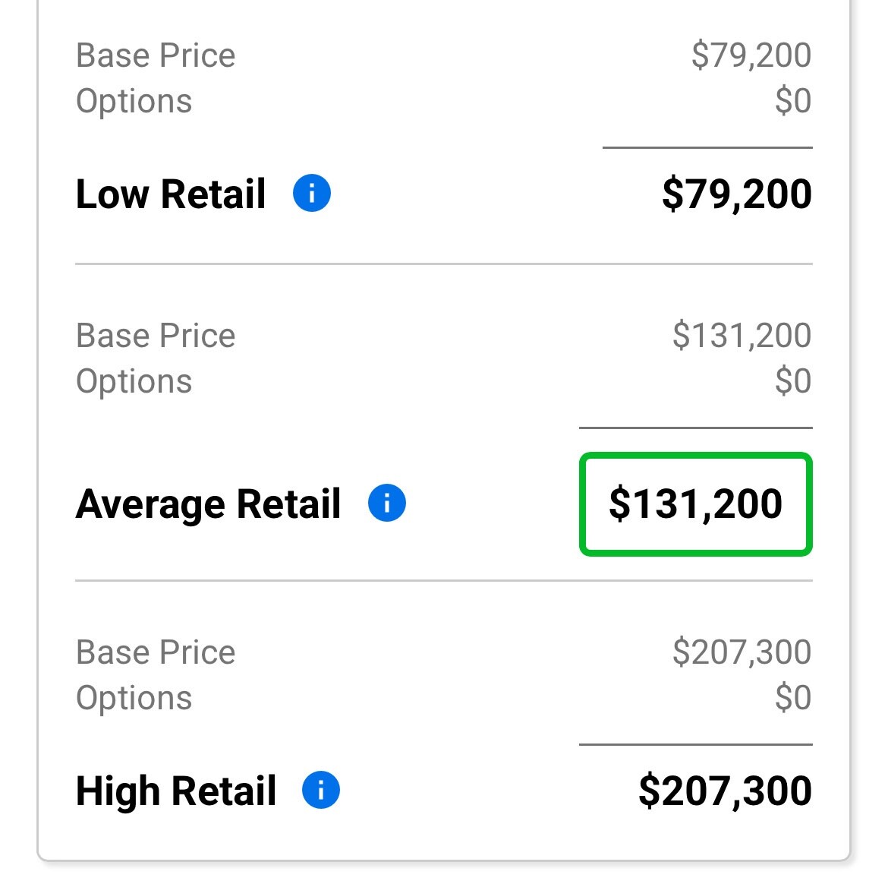Screen dimensions: 888x884
Task: Click the bold $79,200 Low Retail total
Action: point(736,194)
